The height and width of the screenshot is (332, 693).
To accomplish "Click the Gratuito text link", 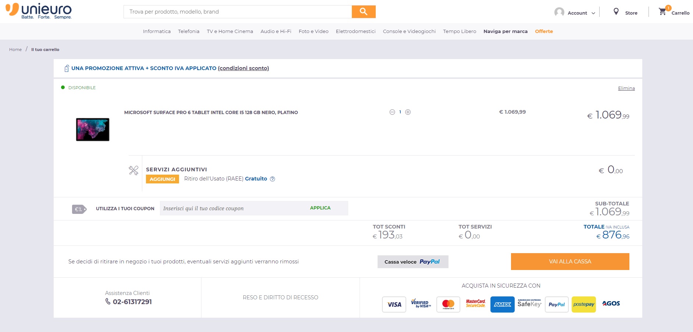I will pos(256,179).
